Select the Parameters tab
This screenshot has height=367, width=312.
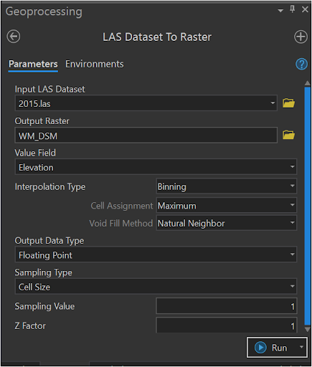click(x=33, y=64)
